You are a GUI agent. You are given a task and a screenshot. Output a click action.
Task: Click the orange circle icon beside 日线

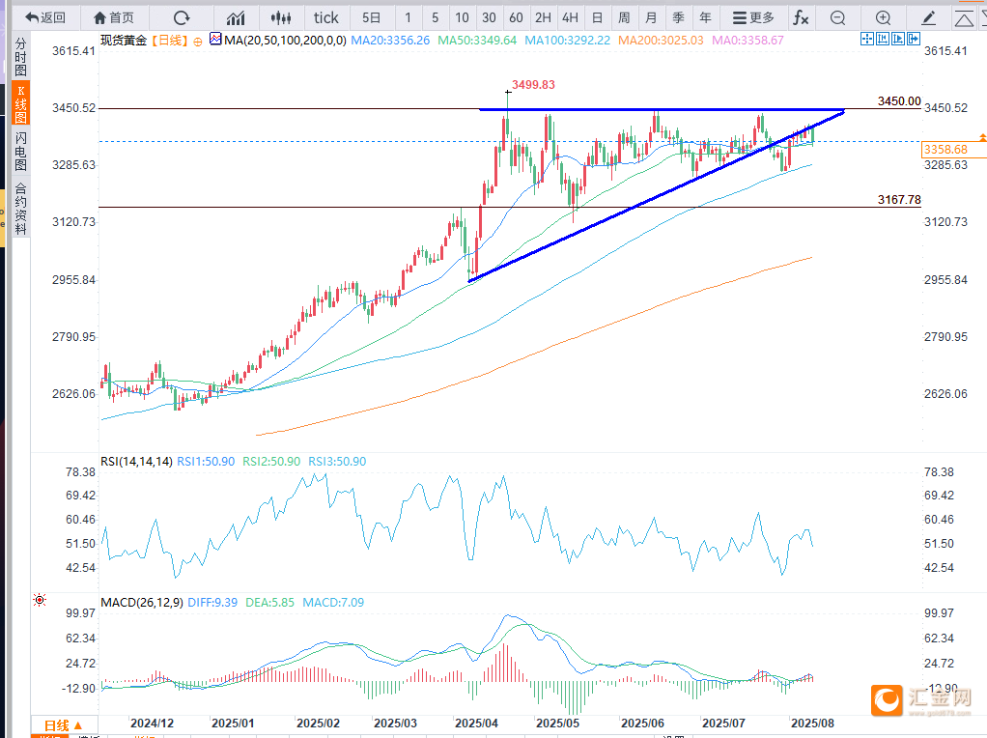tap(198, 42)
